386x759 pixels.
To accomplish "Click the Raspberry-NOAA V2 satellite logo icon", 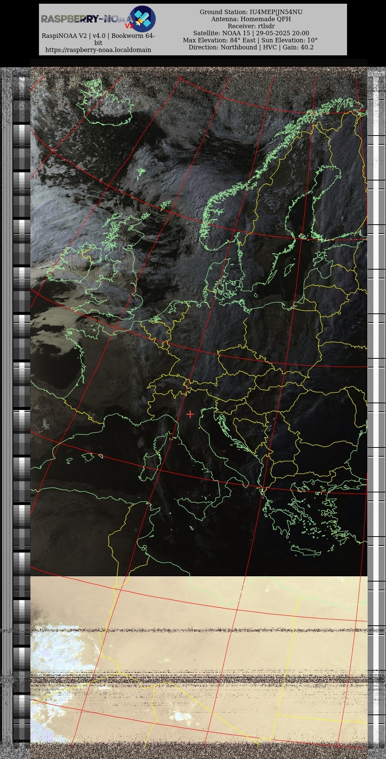I will pos(142,19).
